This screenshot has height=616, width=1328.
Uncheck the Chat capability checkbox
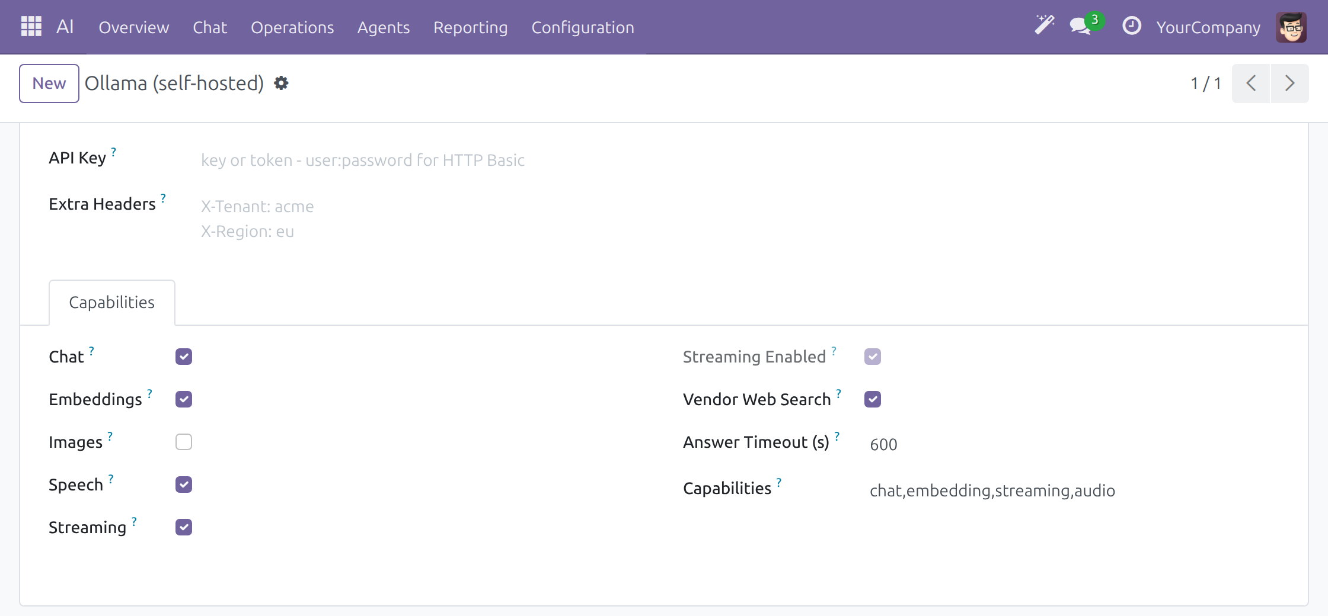click(184, 357)
